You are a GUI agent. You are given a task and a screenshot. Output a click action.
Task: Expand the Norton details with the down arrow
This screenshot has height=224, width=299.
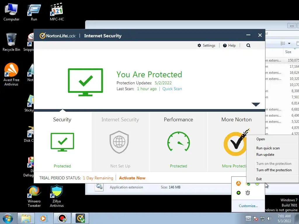[256, 104]
